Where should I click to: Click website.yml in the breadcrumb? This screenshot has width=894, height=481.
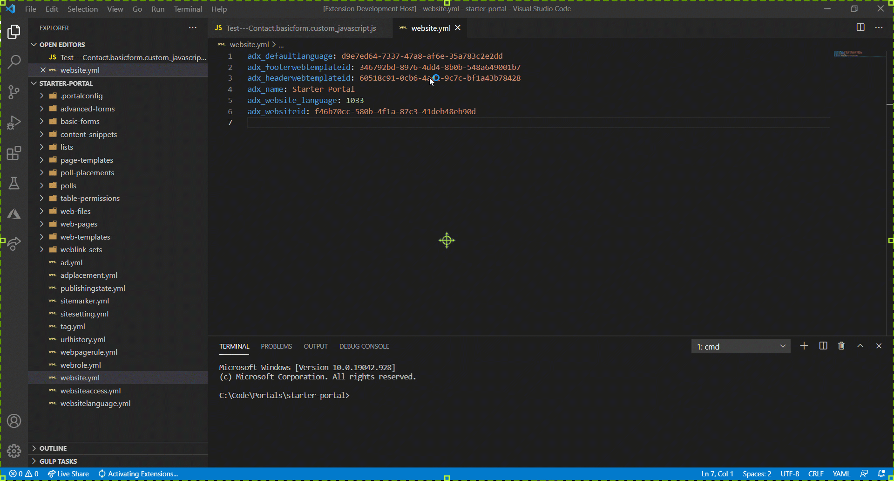[x=249, y=44]
